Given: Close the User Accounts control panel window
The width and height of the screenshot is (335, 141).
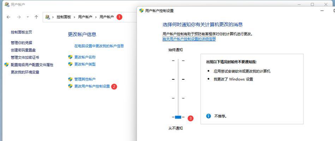Looking at the screenshot, I should 326,4.
